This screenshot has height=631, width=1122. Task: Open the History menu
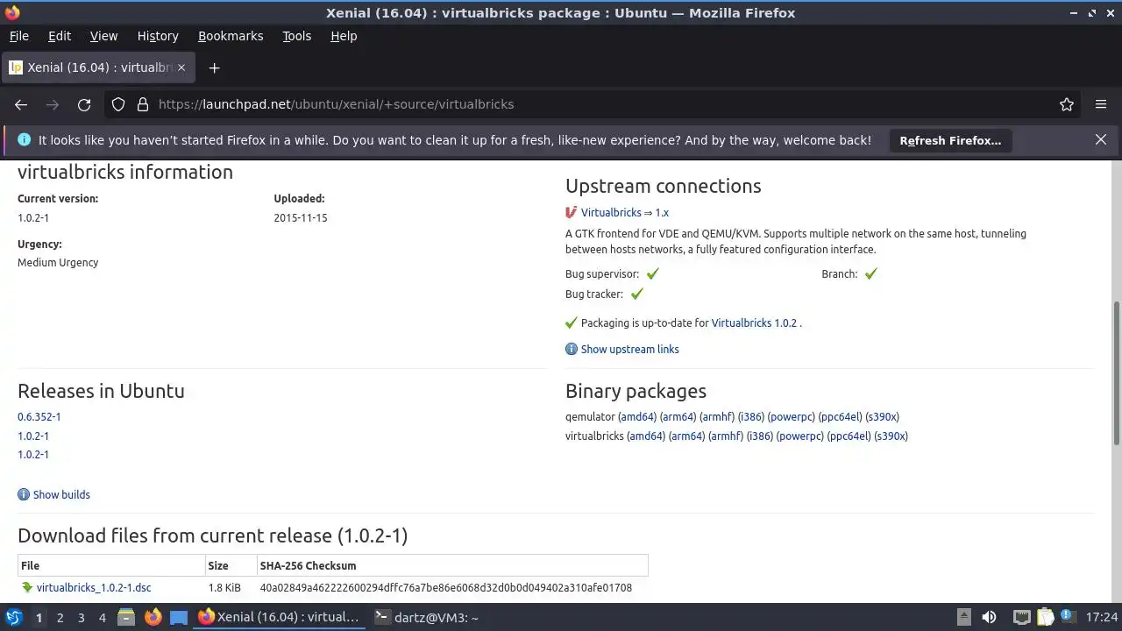(x=158, y=36)
